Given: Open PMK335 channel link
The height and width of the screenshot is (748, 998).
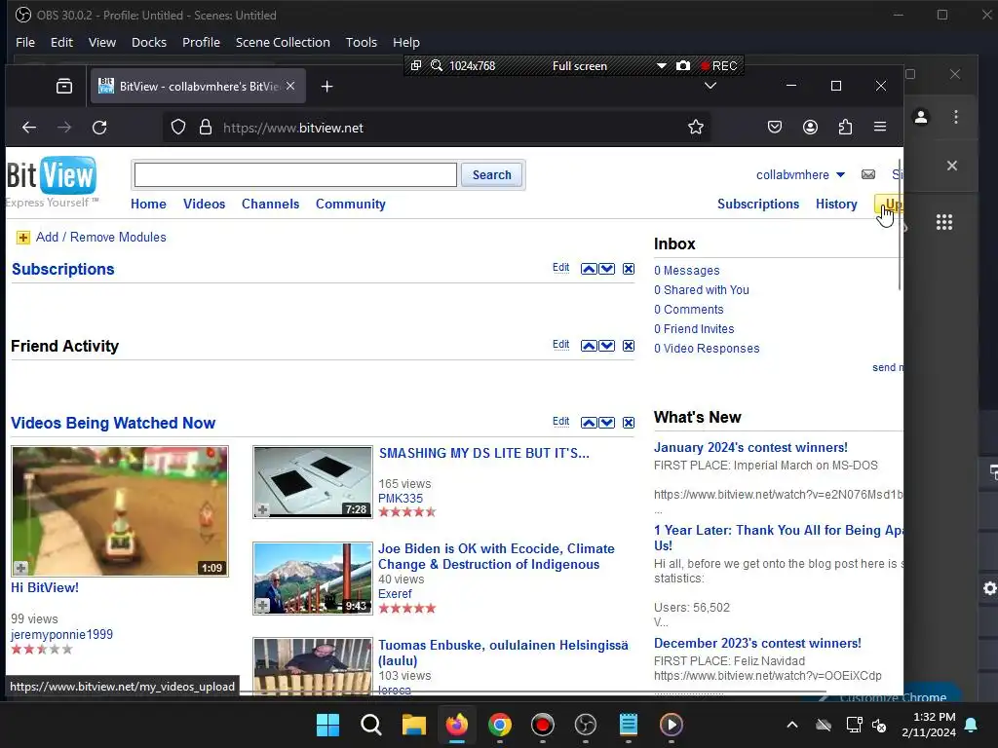Looking at the screenshot, I should click(x=401, y=498).
